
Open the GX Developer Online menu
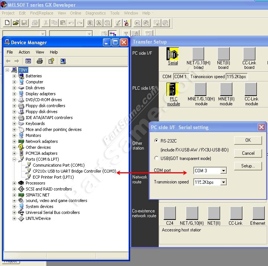tap(75, 13)
